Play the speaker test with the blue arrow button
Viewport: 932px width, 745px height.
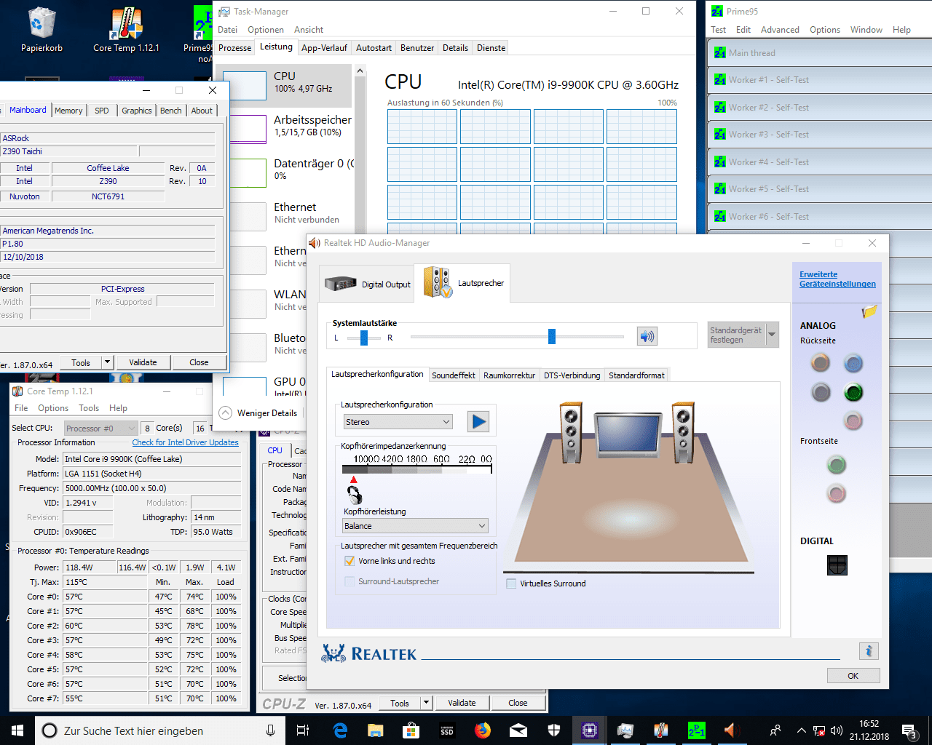click(478, 421)
